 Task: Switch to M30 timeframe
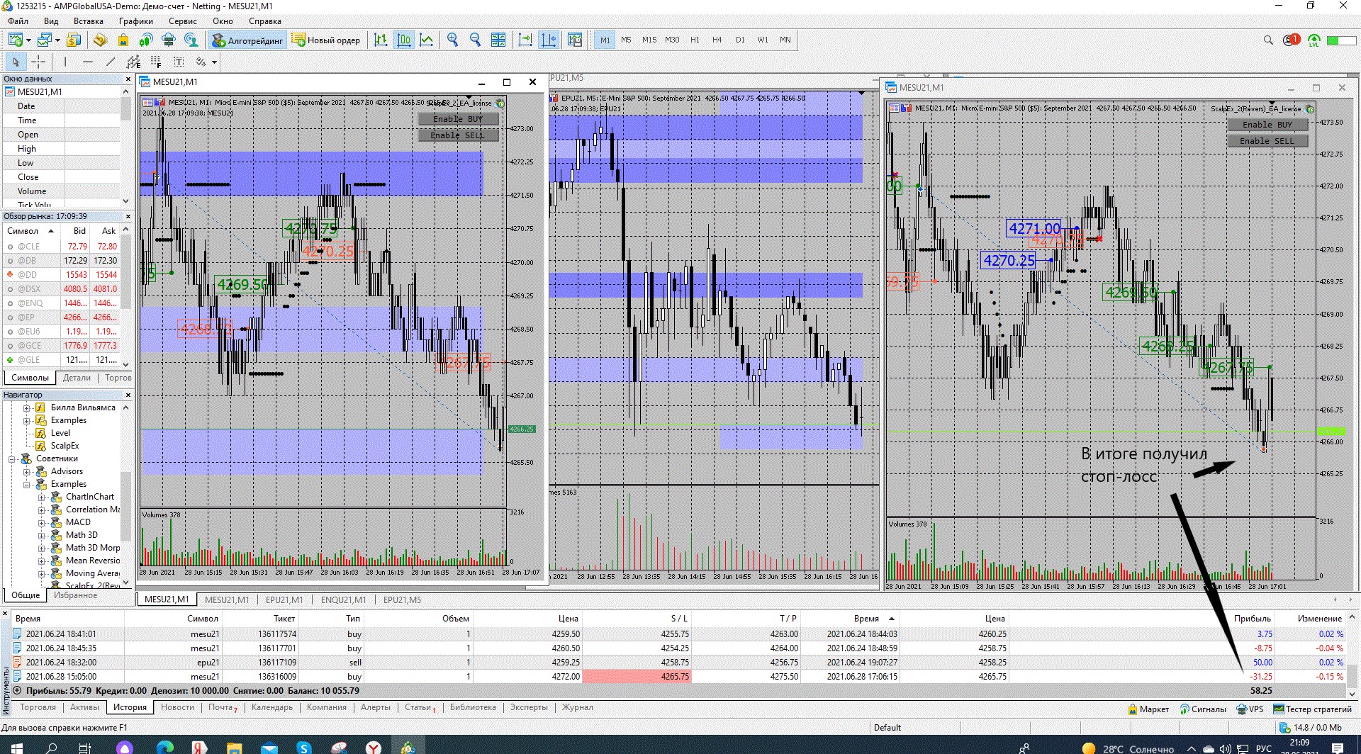click(x=672, y=40)
